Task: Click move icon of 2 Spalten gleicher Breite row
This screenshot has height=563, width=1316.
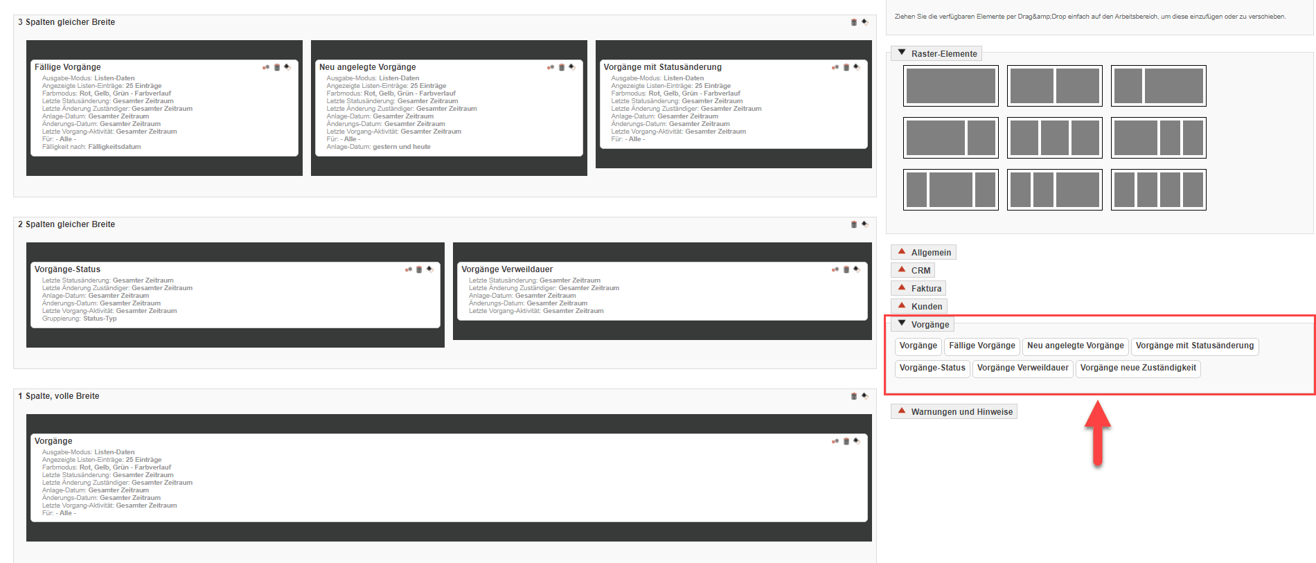Action: tap(864, 224)
